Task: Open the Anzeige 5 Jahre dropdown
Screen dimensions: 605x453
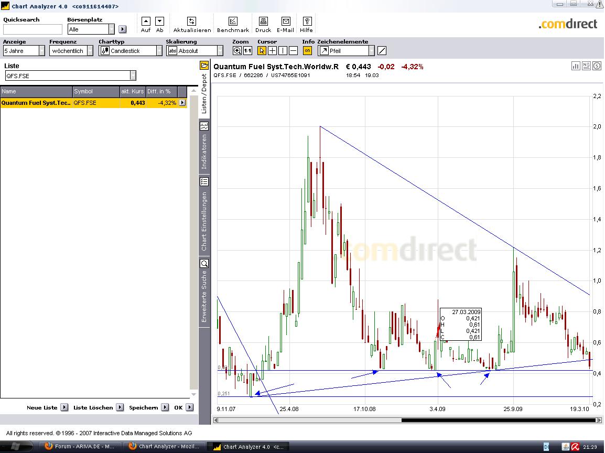Action: (41, 51)
